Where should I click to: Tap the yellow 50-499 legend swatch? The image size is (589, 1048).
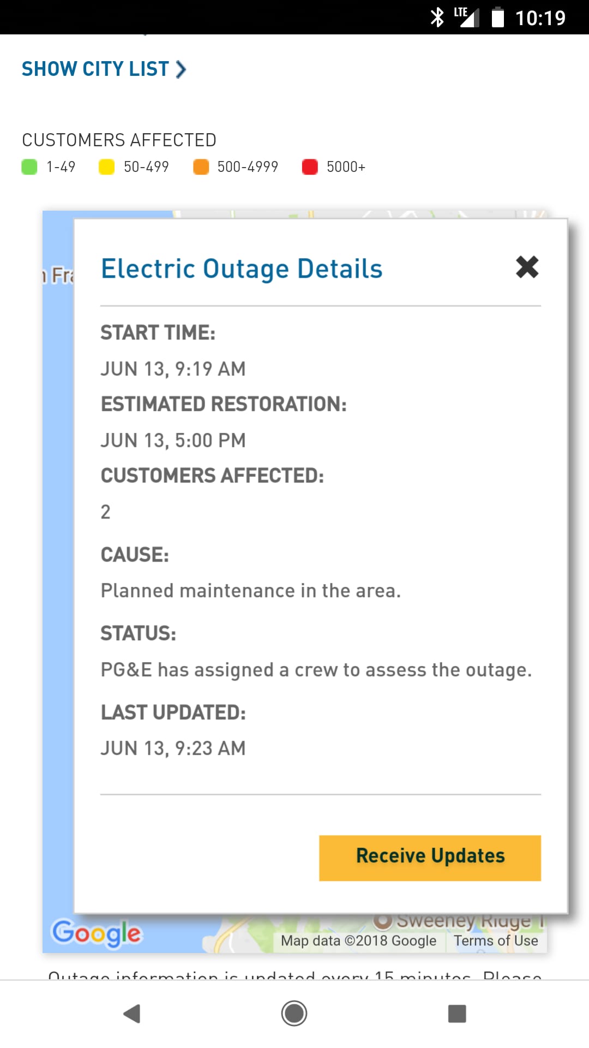(x=106, y=167)
